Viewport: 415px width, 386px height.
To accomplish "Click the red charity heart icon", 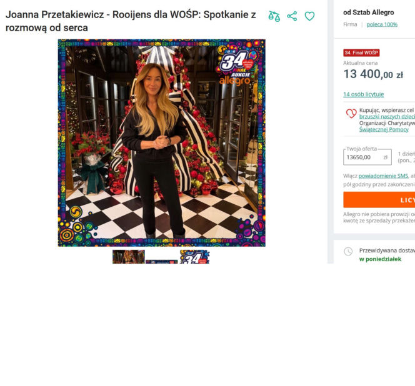I will click(x=351, y=113).
